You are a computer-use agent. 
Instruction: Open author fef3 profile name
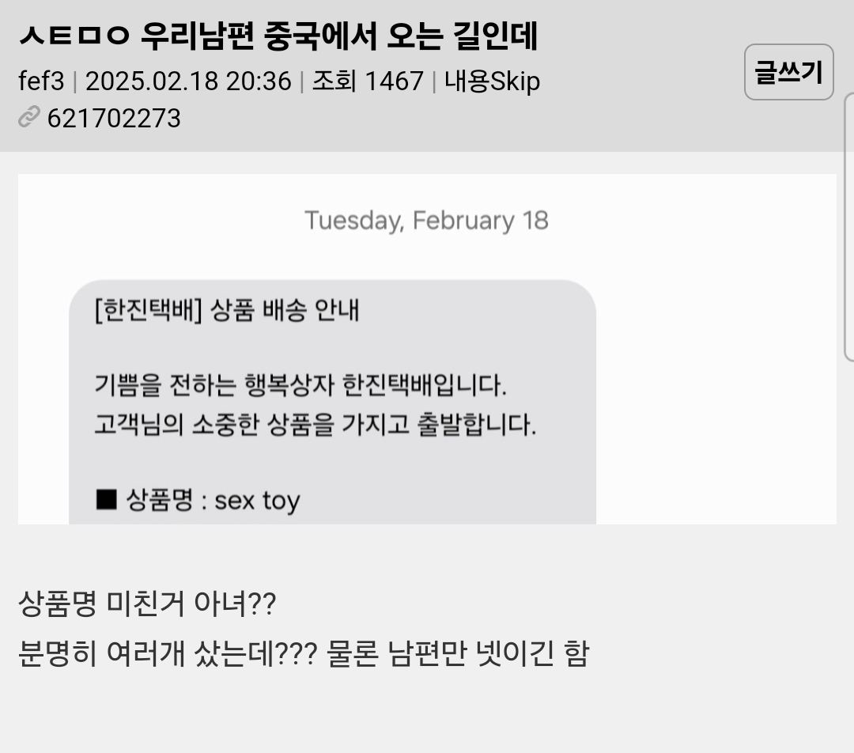point(41,81)
